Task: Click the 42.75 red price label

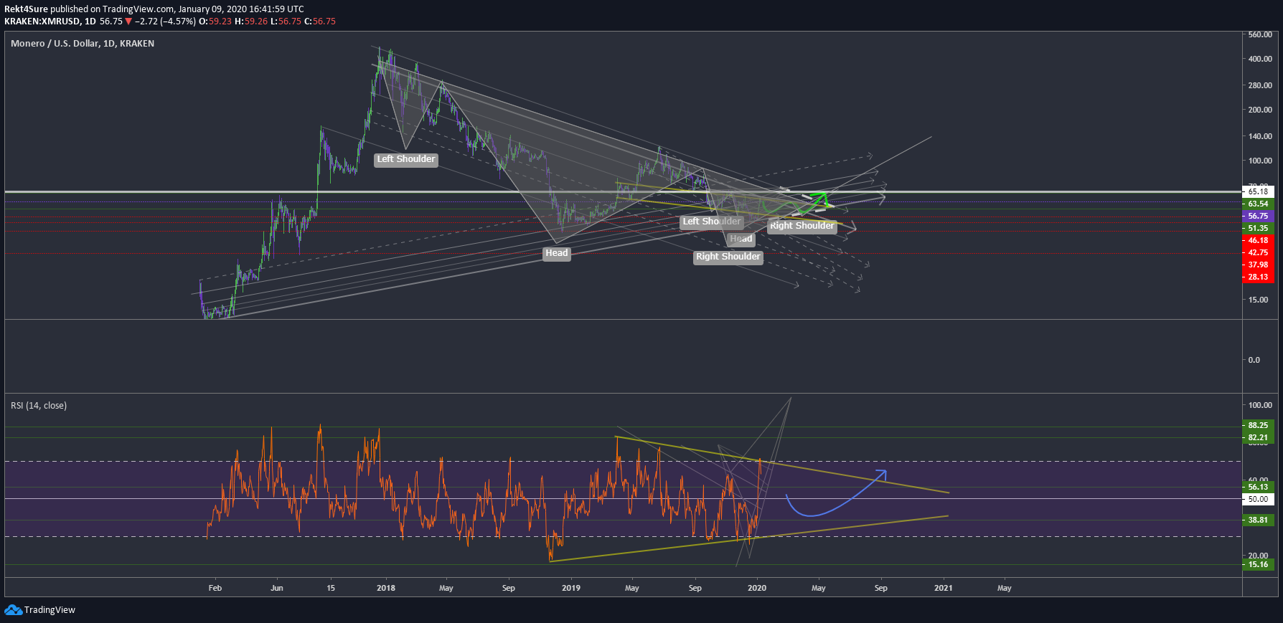Action: pos(1258,252)
